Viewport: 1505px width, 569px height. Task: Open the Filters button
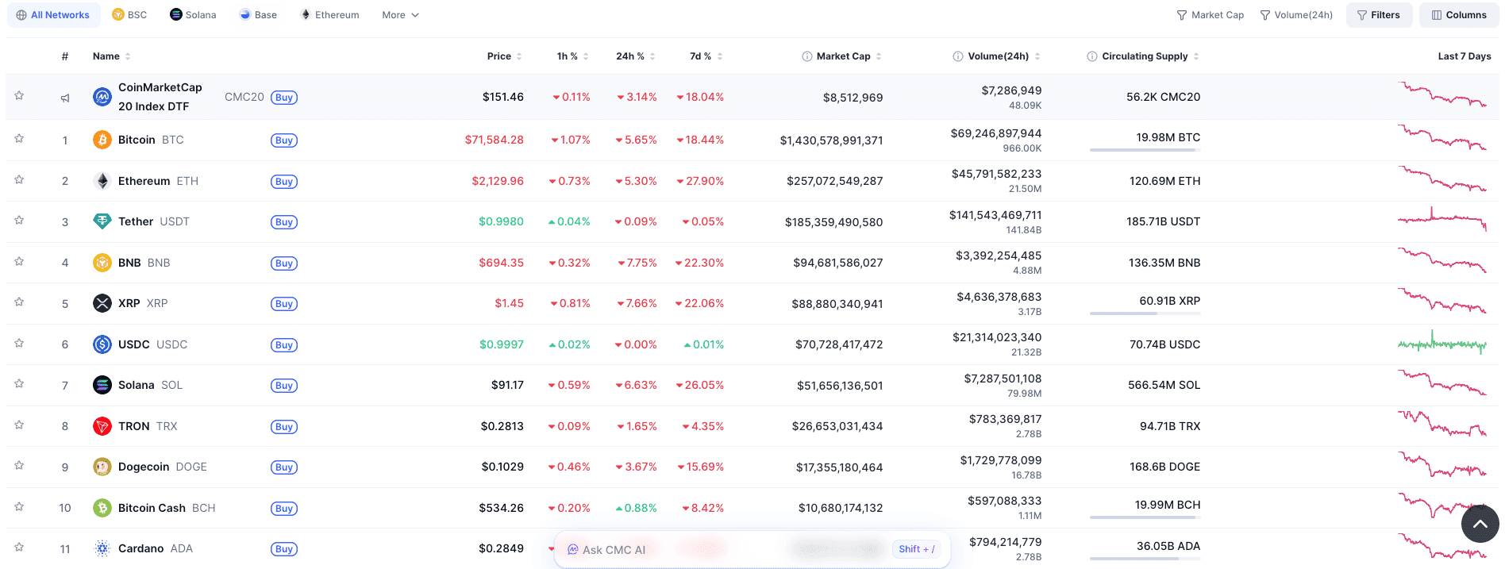[1378, 15]
